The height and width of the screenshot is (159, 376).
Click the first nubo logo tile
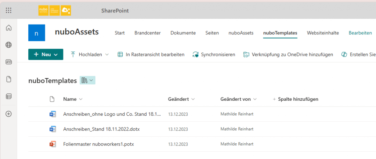[x=43, y=11]
